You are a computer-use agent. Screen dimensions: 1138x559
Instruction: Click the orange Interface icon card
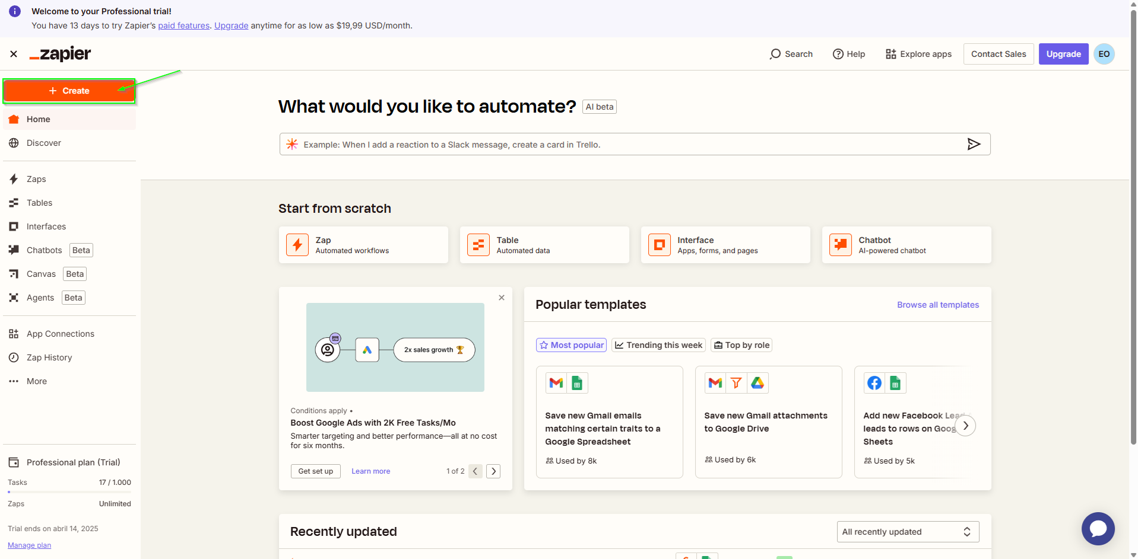click(x=660, y=245)
